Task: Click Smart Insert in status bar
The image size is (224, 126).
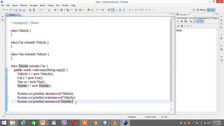Action: click(150, 117)
